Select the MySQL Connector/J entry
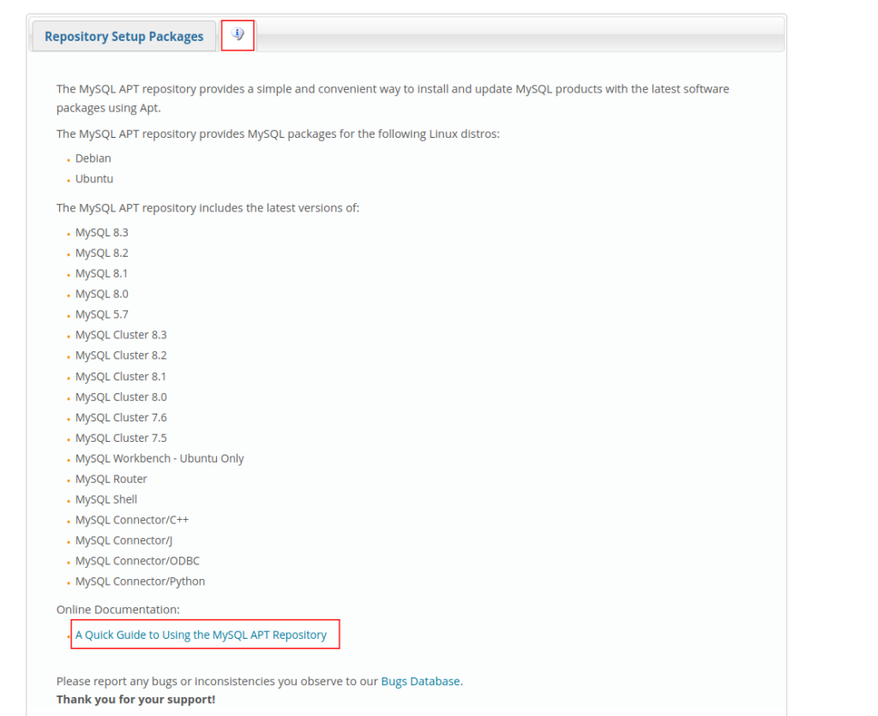This screenshot has width=878, height=716. coord(123,540)
